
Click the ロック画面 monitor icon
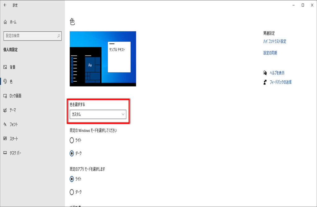click(5, 96)
